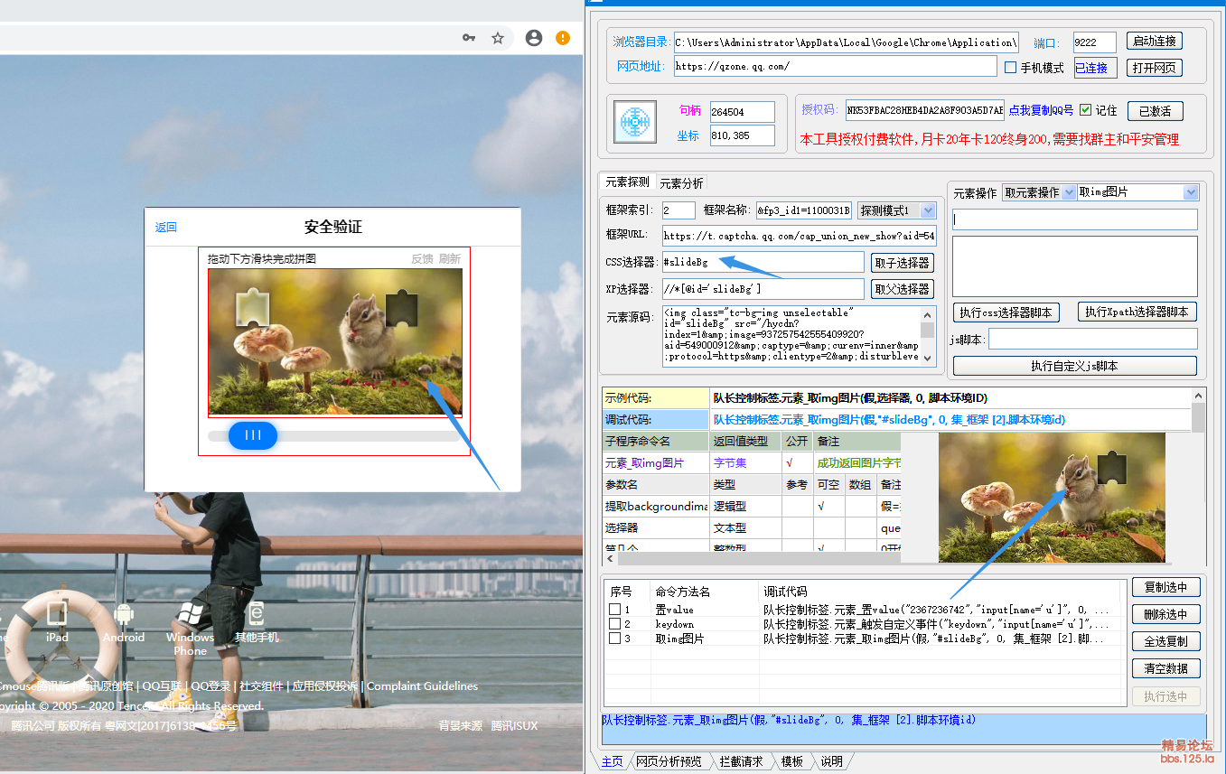Click into the 框架URL field

[x=799, y=236]
